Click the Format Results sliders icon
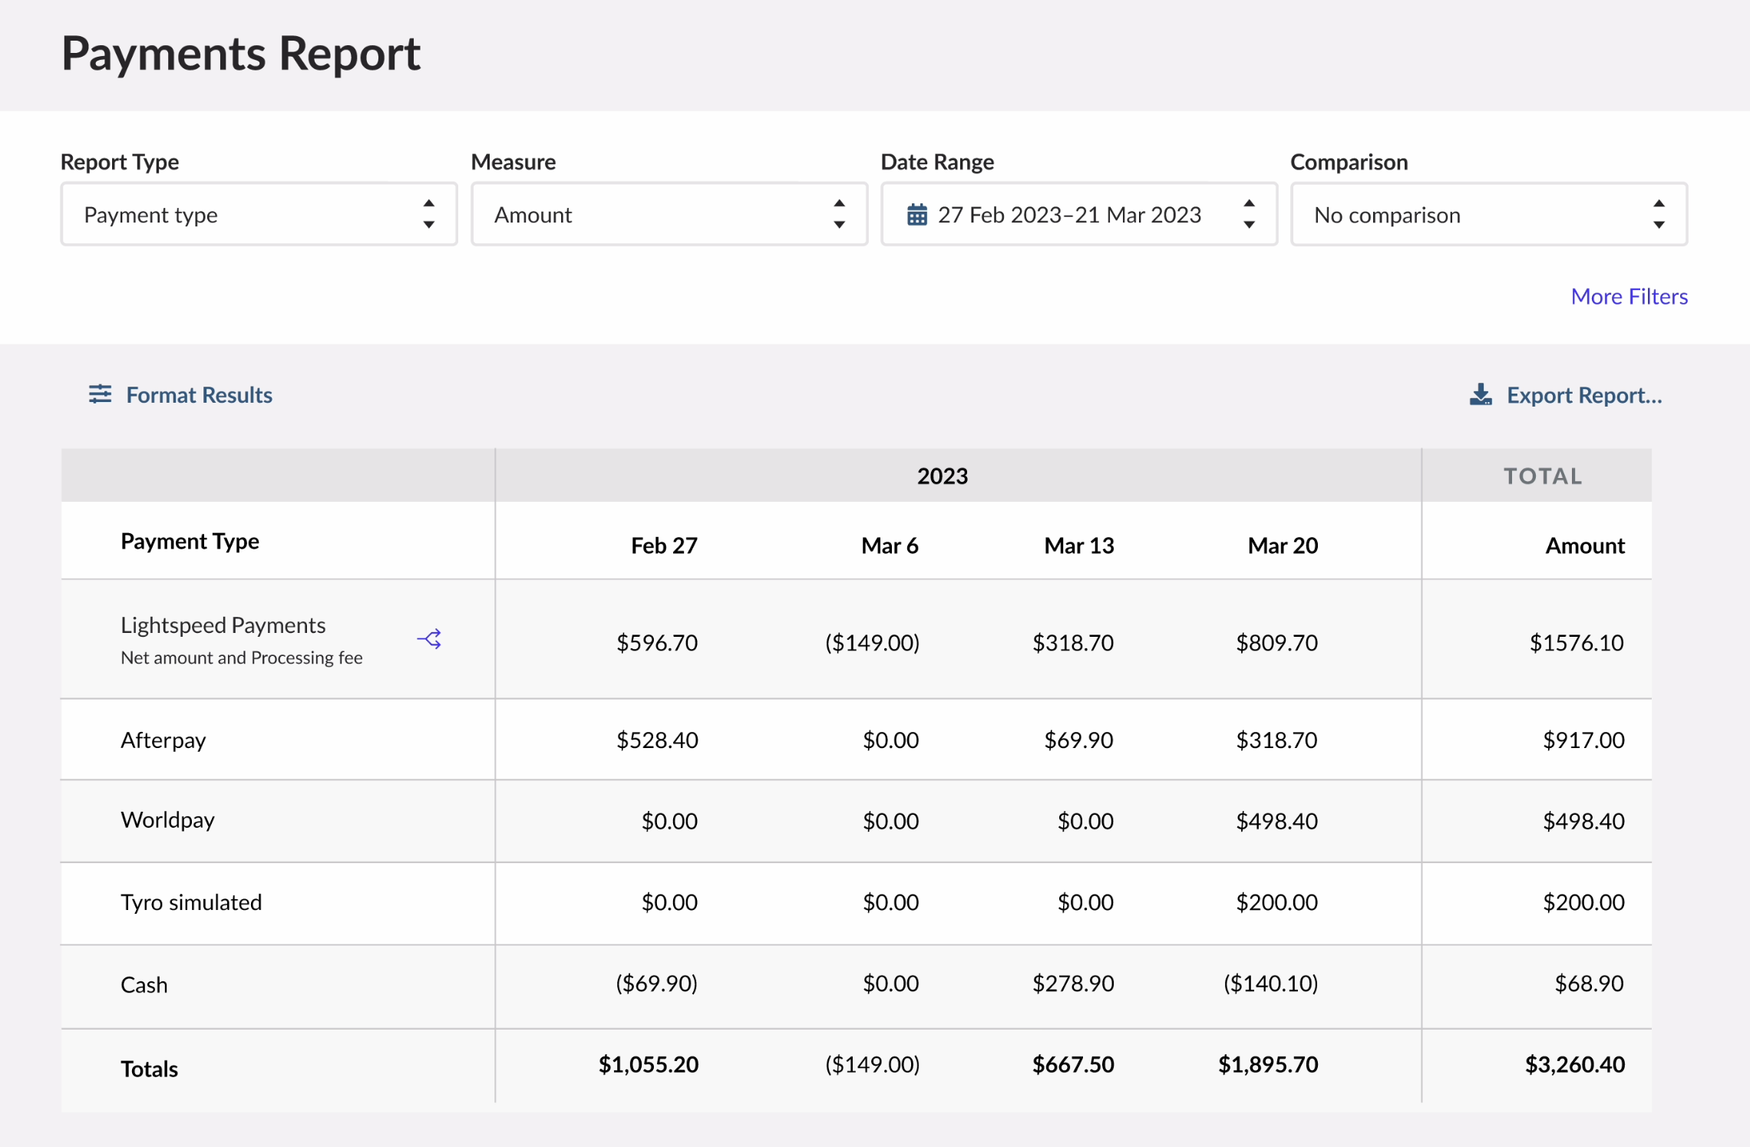1750x1147 pixels. (x=100, y=394)
